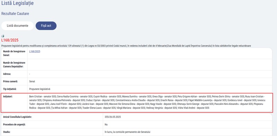Click the Rezultate Cautare subheading

[15, 13]
